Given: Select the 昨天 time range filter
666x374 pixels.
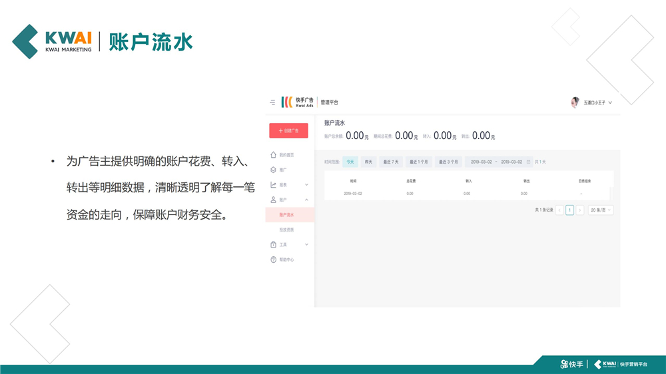Looking at the screenshot, I should point(368,162).
